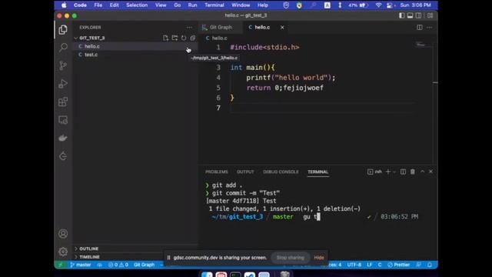Close the hello.c editor tab
Viewport: 492px width, 277px height.
point(282,28)
